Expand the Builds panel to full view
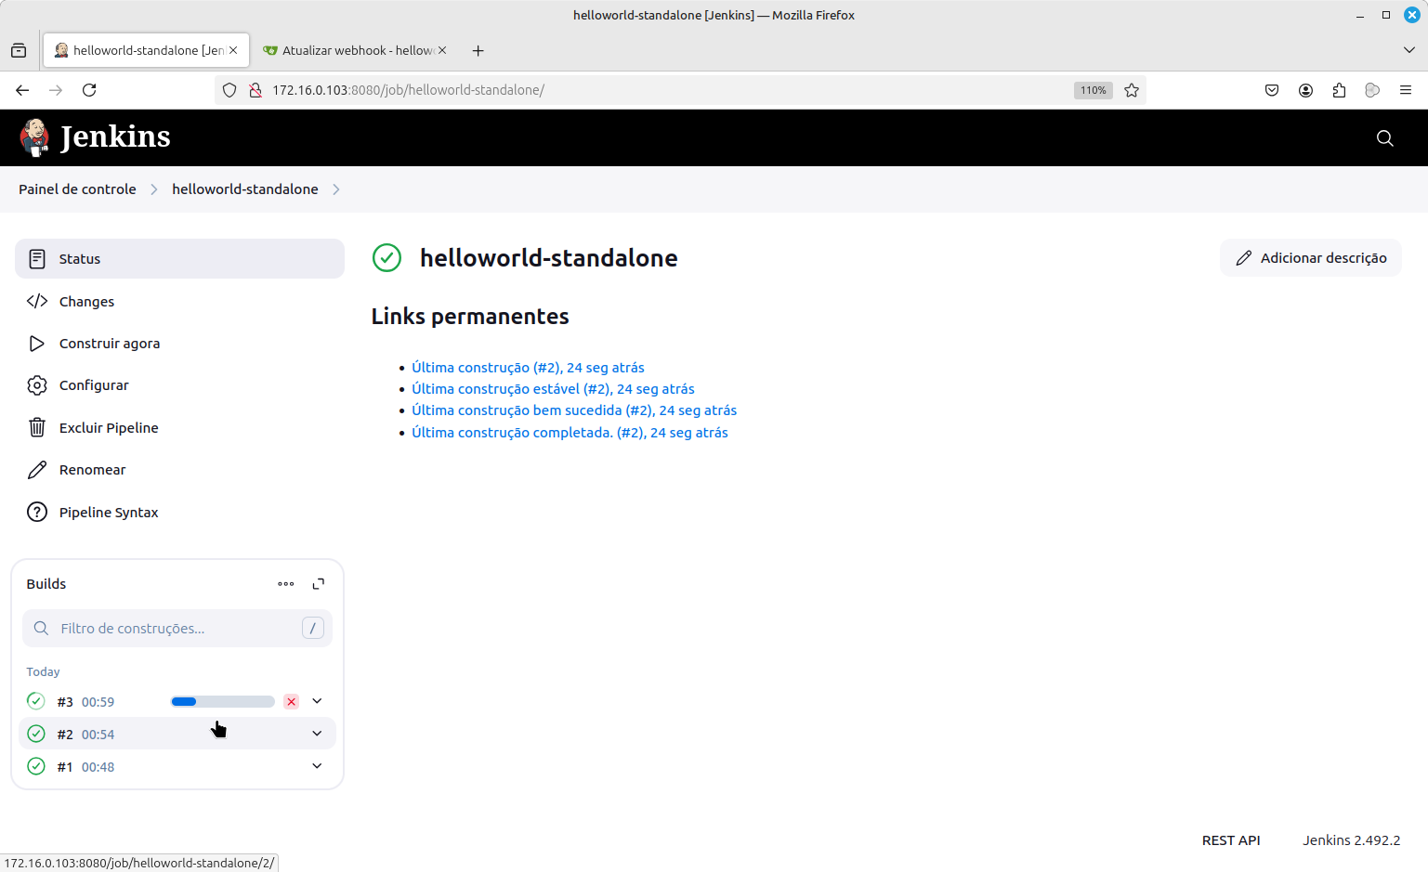 [x=319, y=584]
